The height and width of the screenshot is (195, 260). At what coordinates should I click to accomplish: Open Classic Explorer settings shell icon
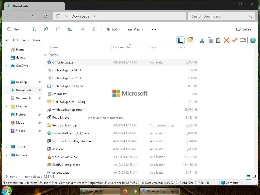[253, 40]
